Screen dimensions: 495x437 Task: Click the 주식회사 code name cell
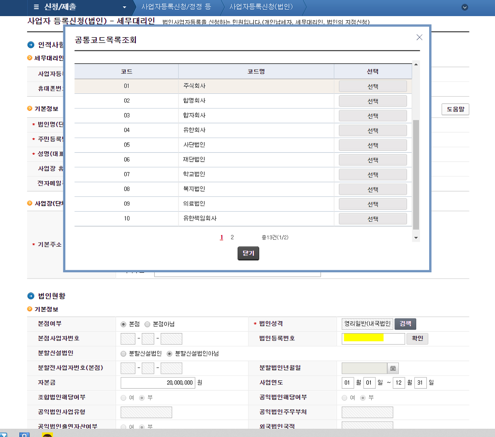pos(256,86)
